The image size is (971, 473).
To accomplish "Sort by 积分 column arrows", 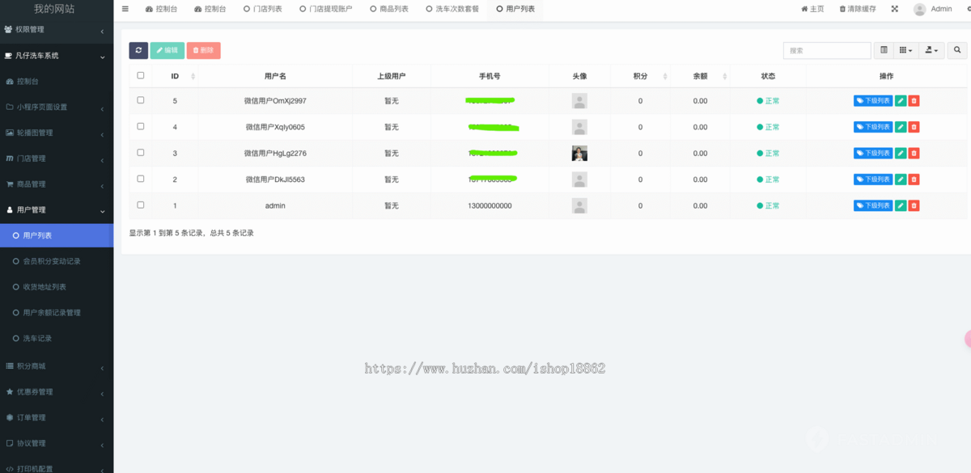I will 665,76.
